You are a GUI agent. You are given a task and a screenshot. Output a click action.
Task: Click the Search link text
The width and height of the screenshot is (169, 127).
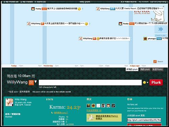click(x=160, y=61)
